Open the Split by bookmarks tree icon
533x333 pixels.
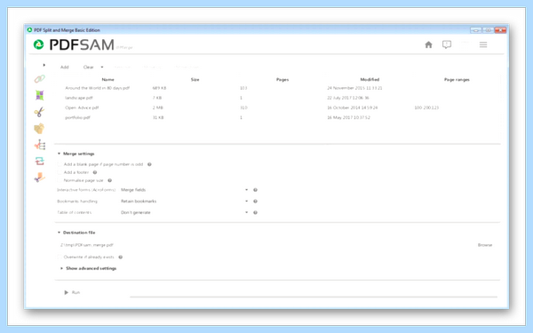pos(40,145)
